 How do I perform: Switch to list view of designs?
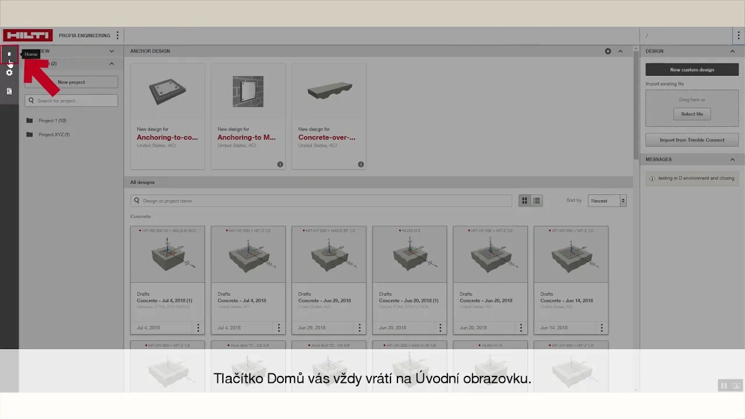coord(537,201)
